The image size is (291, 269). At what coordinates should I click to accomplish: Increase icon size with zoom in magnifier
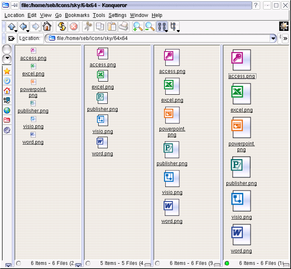pos(138,26)
